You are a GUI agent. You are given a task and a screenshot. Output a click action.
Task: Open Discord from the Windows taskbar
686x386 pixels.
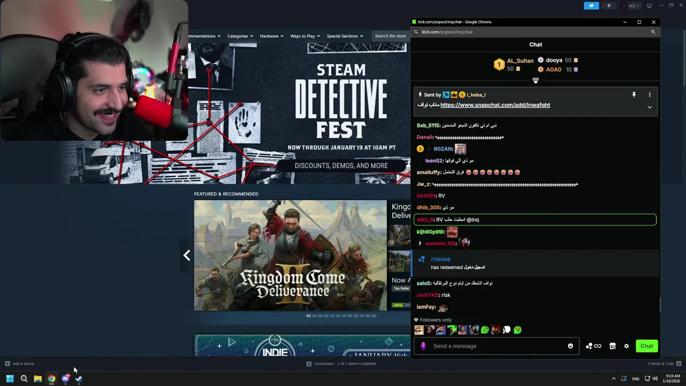(x=65, y=378)
